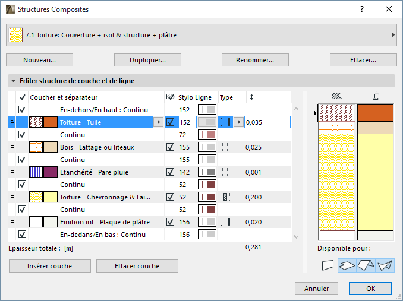Click Effacer couche button
Viewport: 403px width, 301px height.
(137, 266)
